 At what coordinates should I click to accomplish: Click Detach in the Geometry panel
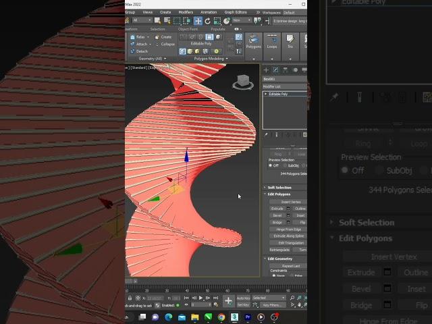[139, 51]
